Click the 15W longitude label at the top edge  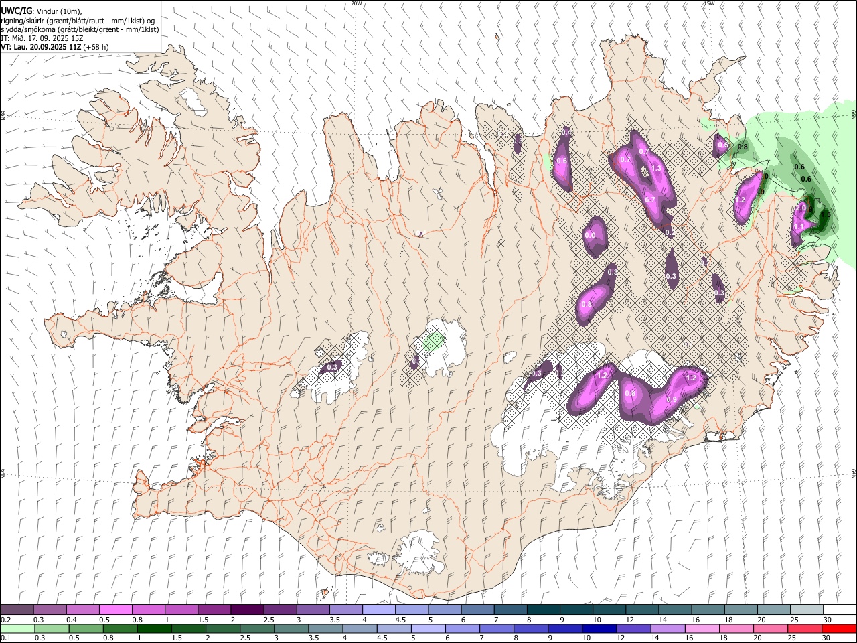(709, 3)
